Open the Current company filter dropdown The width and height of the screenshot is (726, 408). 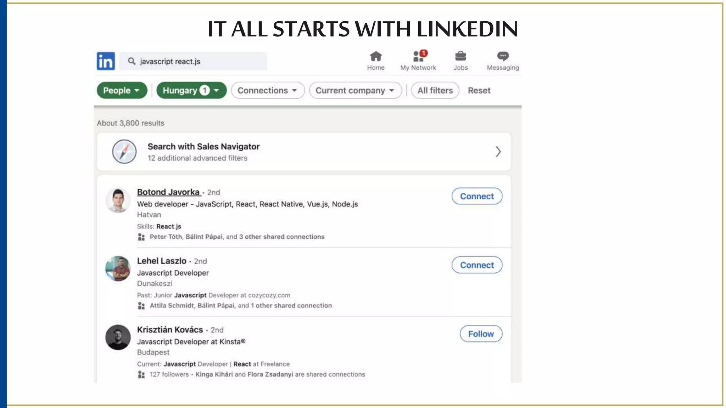click(355, 90)
